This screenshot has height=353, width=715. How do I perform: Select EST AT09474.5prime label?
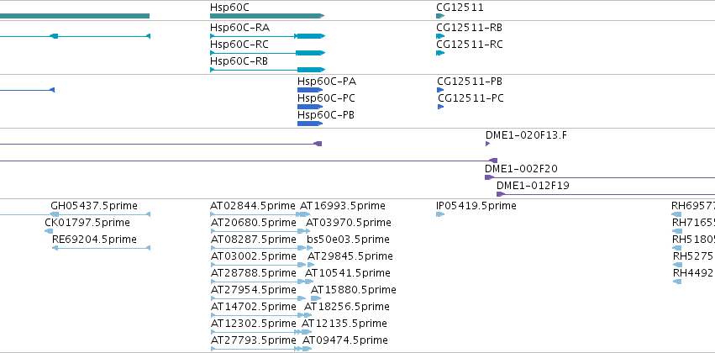[345, 340]
